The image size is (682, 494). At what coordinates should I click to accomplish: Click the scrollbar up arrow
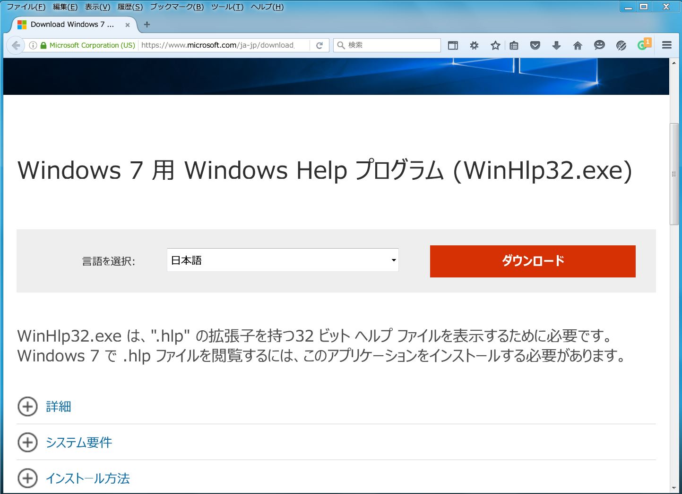coord(674,63)
